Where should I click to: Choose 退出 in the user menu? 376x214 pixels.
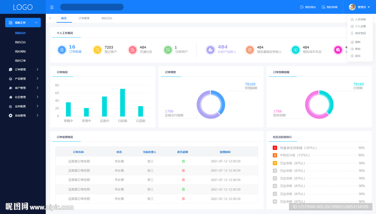click(358, 56)
